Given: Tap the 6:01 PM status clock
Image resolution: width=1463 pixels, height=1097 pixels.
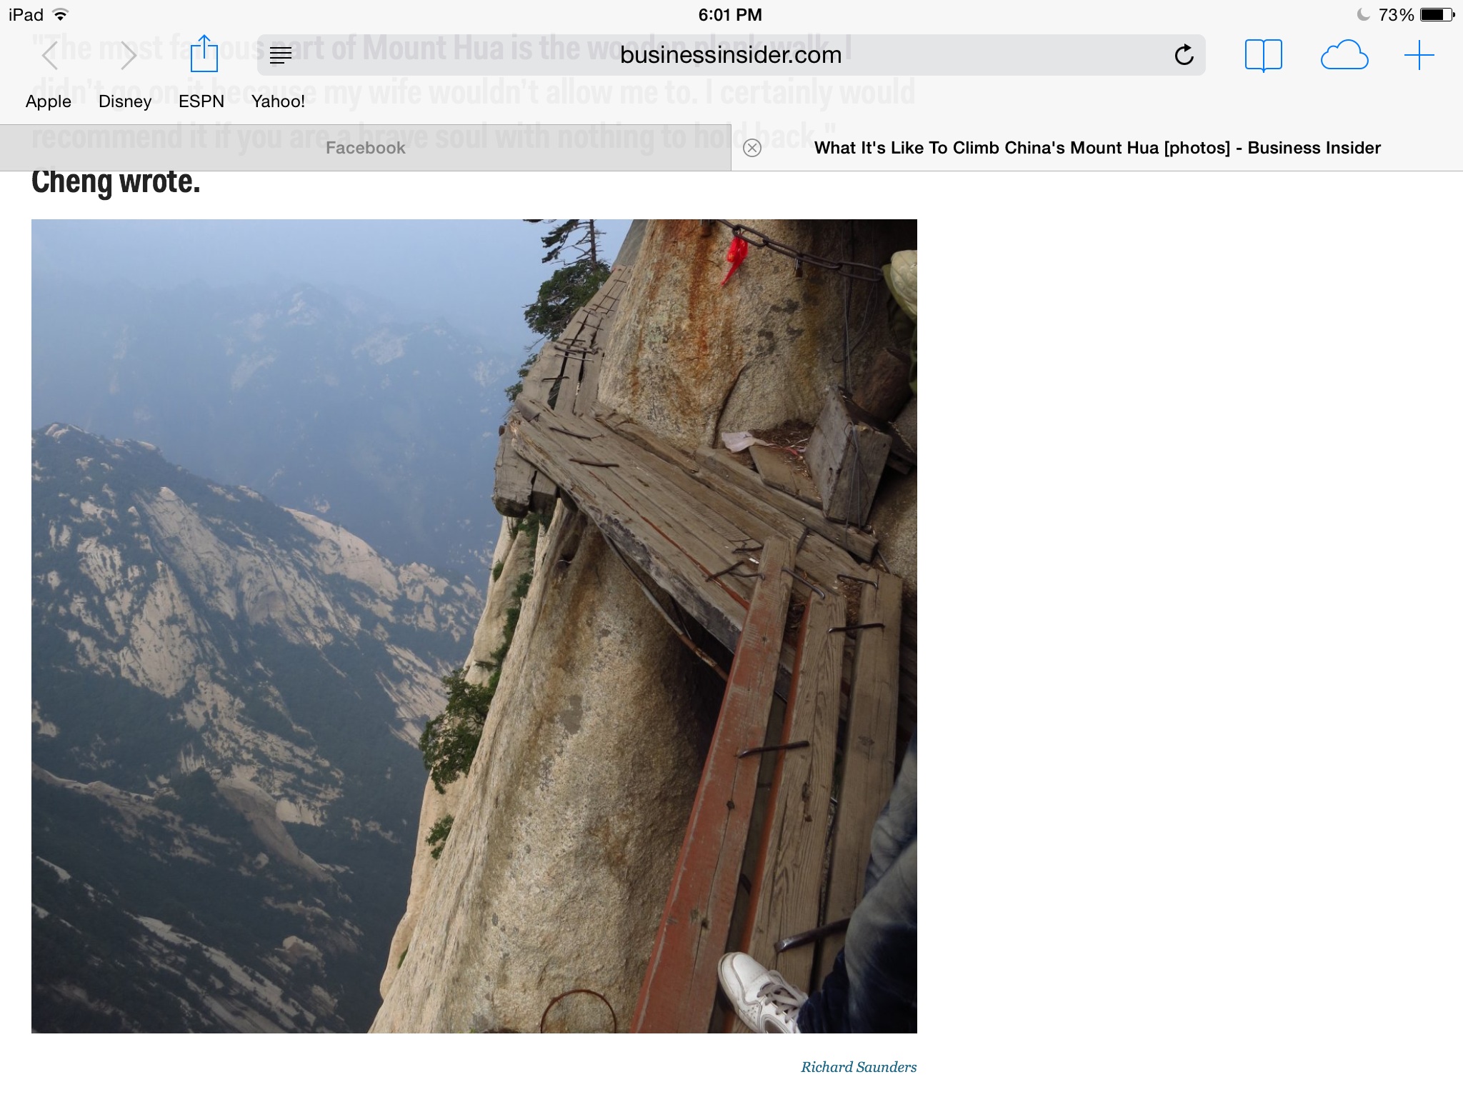Looking at the screenshot, I should [730, 14].
